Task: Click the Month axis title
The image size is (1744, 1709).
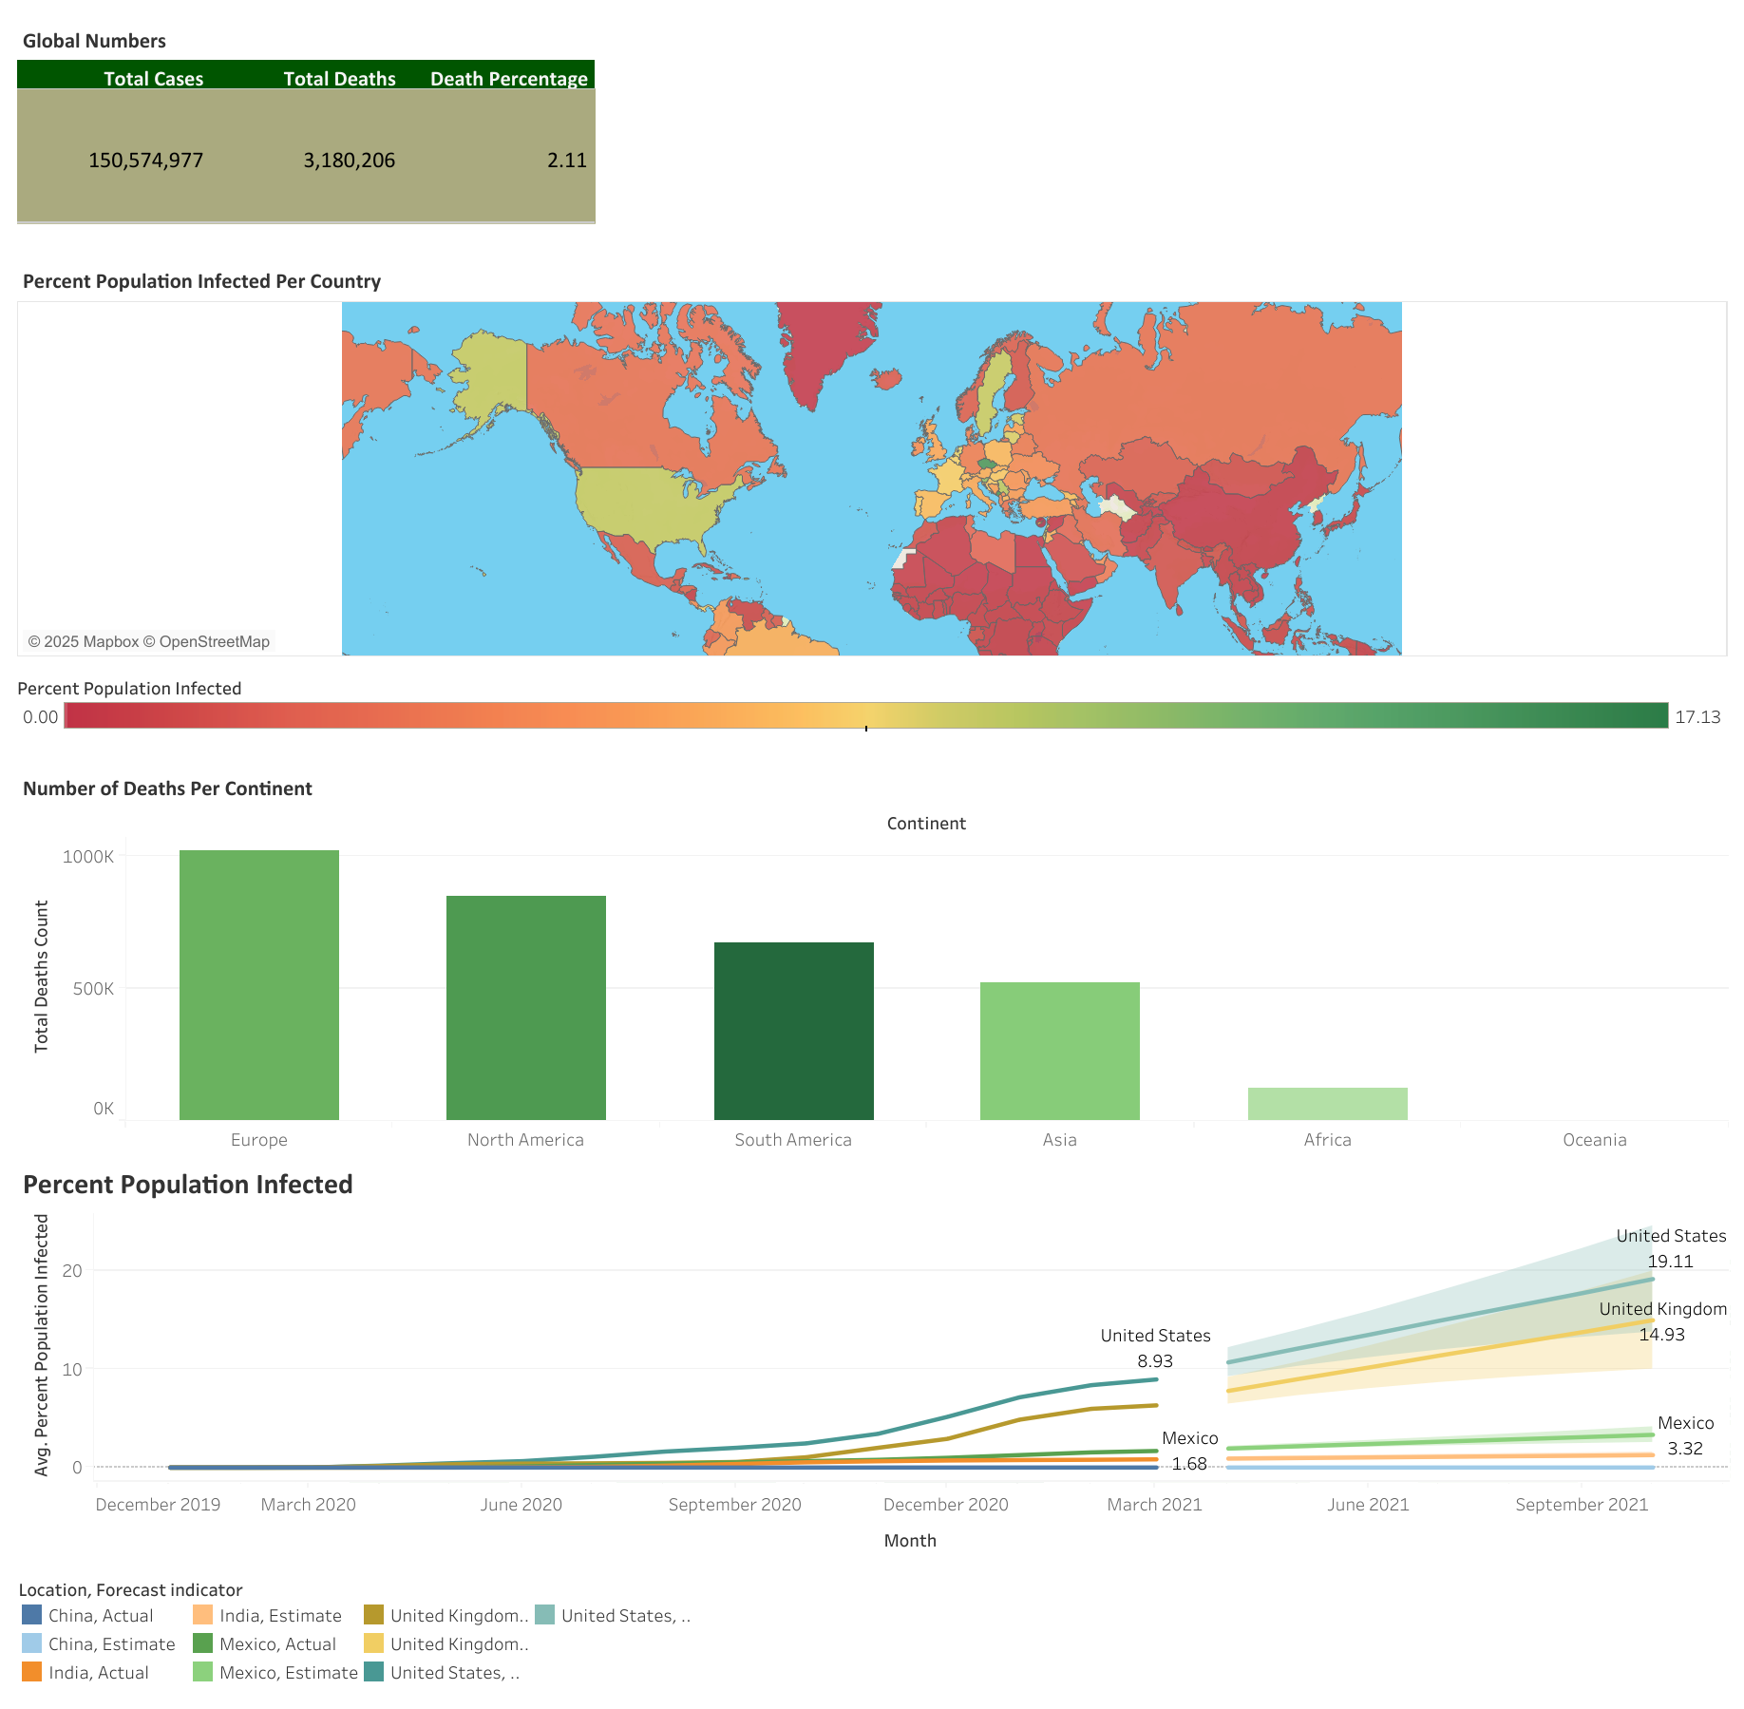Action: [x=910, y=1541]
